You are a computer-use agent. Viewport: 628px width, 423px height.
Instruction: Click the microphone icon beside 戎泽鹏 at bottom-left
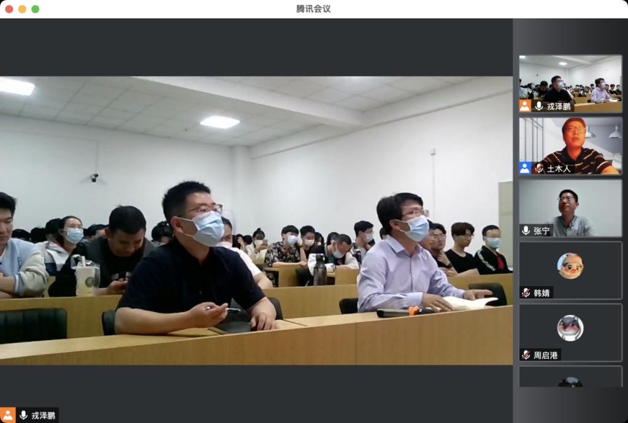tap(24, 415)
